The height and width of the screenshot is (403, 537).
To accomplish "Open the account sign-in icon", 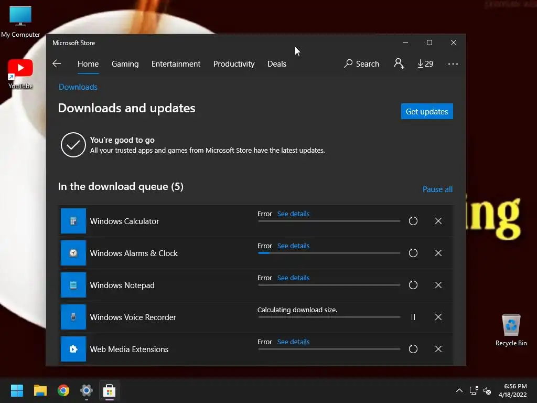I will [x=399, y=63].
